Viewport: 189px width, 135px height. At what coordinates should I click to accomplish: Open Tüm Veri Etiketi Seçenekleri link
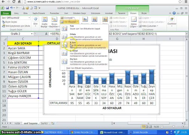[x=80, y=68]
